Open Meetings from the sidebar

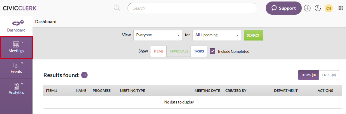coord(16,48)
